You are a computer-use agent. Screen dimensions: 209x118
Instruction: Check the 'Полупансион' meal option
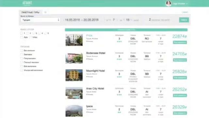pos(22,58)
